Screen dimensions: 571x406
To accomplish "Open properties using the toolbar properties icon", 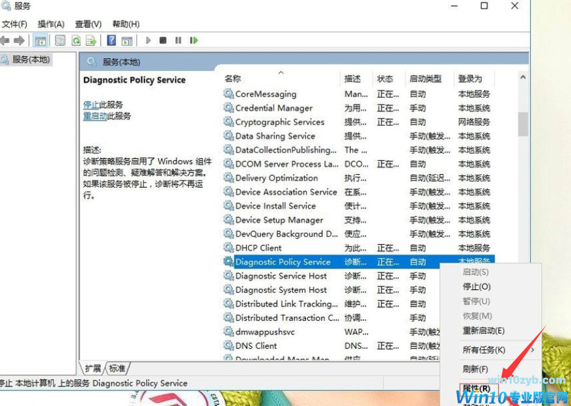I will pos(60,40).
